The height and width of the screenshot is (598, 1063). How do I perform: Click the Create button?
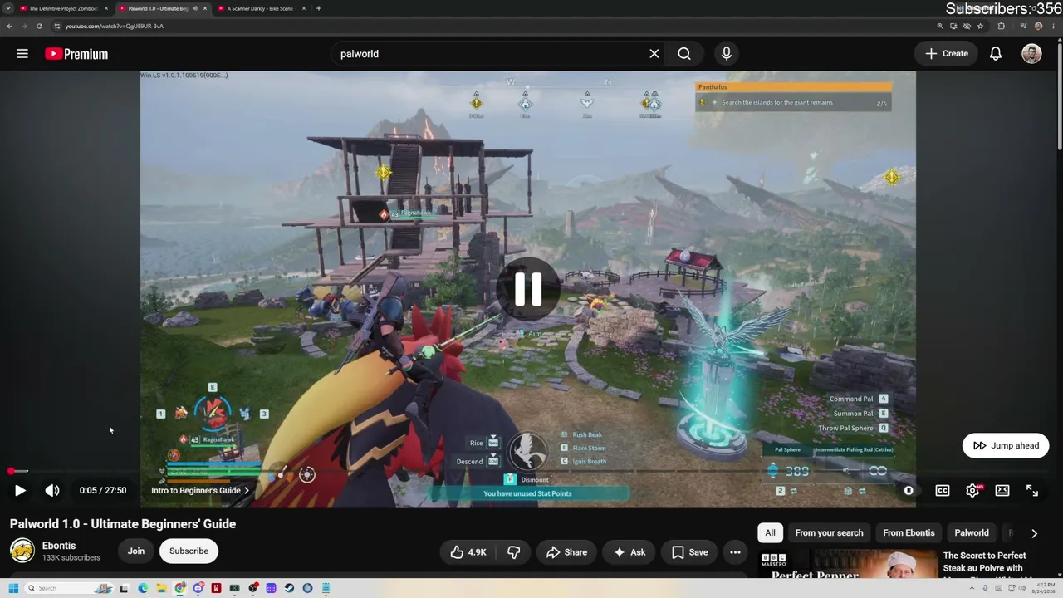point(947,54)
